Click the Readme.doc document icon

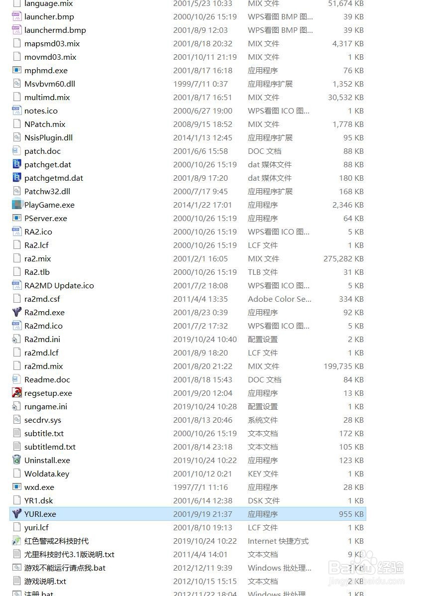coord(17,380)
